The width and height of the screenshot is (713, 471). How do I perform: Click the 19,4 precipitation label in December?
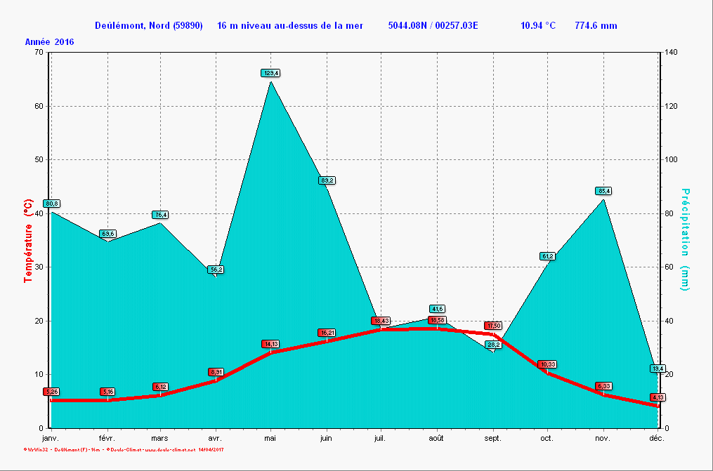(657, 369)
